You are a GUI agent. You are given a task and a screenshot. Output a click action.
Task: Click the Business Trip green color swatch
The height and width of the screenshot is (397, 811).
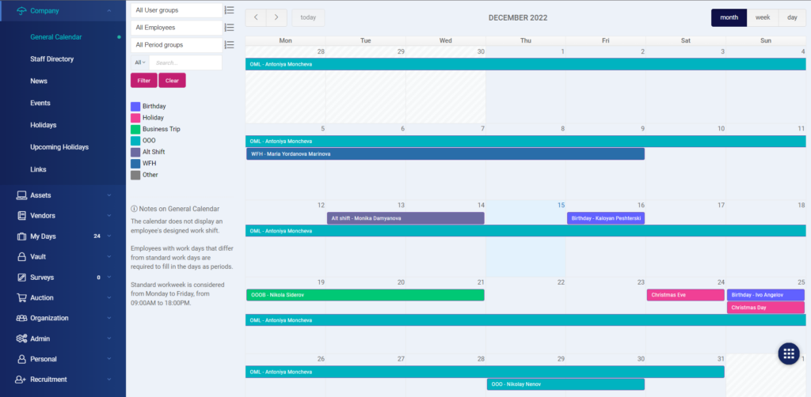(x=135, y=129)
